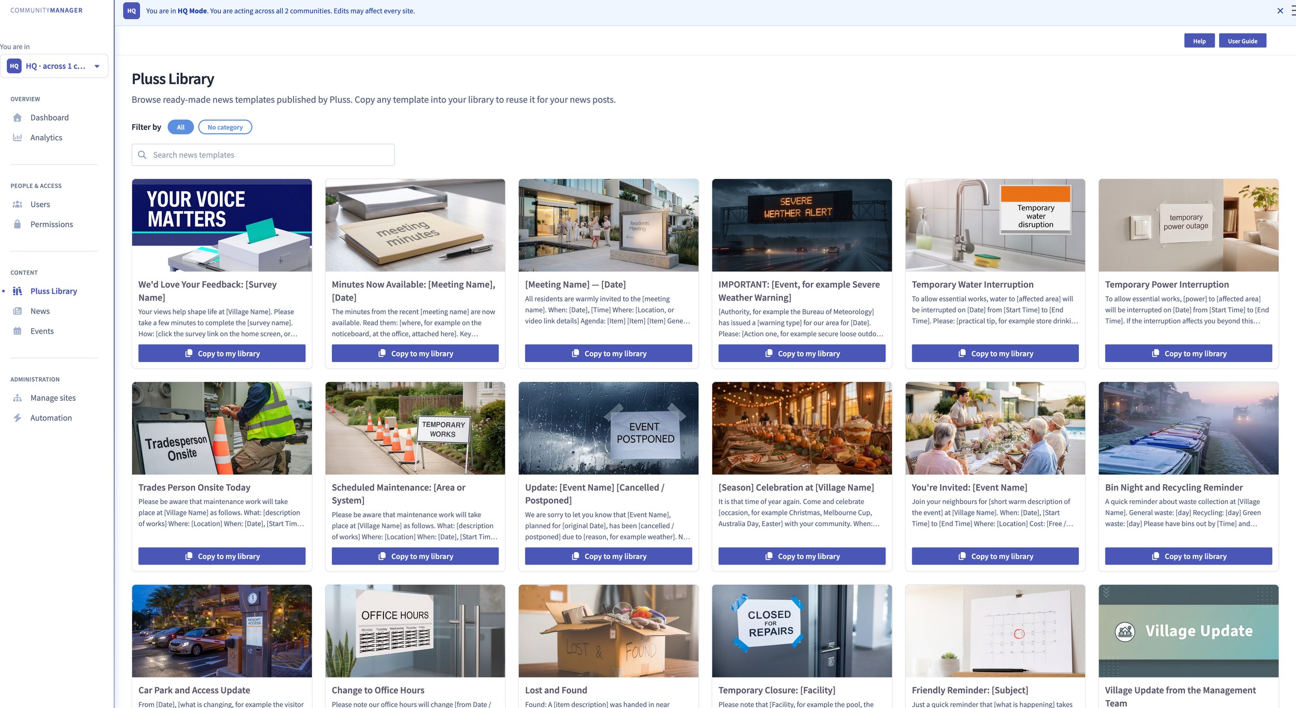Screen dimensions: 1296x708
Task: Open the festive dinner table thumbnail
Action: pyautogui.click(x=802, y=428)
